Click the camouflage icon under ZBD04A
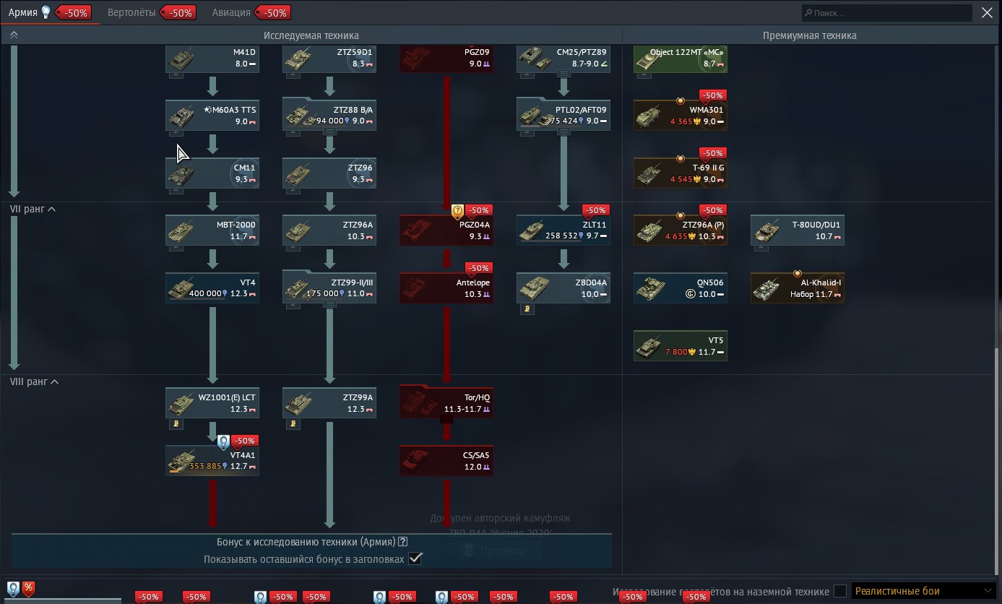1002x604 pixels. 525,309
